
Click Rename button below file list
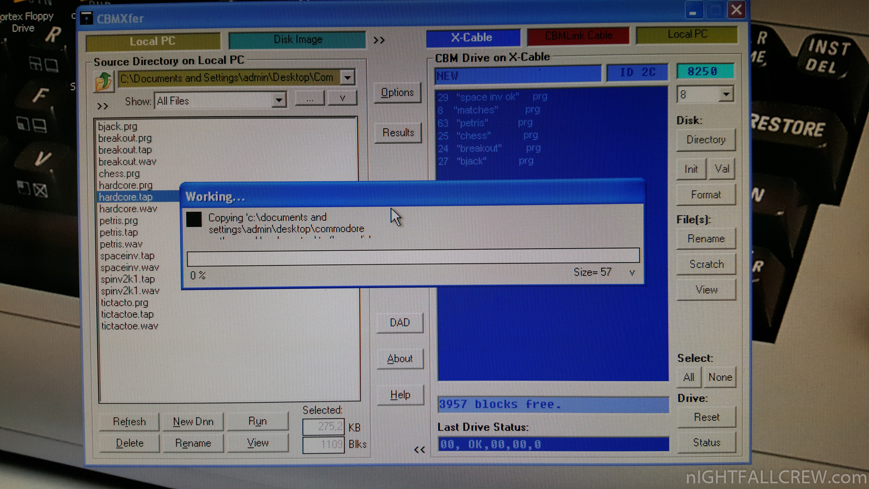(193, 443)
